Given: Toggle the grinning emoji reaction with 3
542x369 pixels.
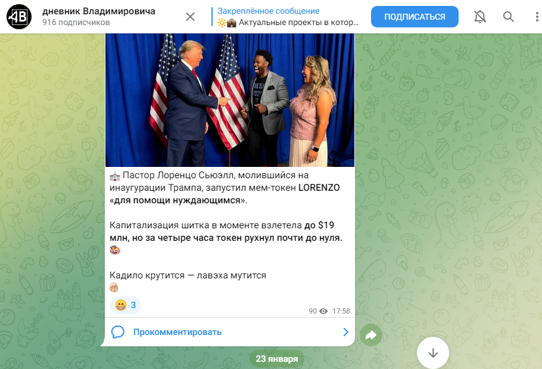Looking at the screenshot, I should coord(125,305).
